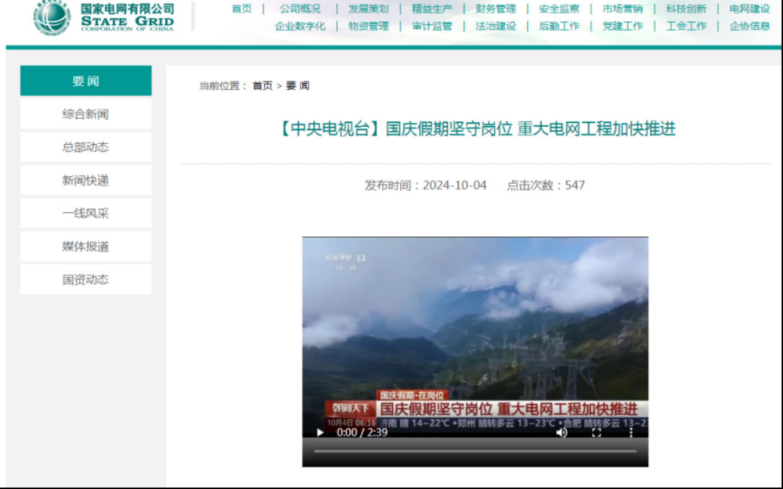Open 电网建设 navigation item

(x=750, y=9)
